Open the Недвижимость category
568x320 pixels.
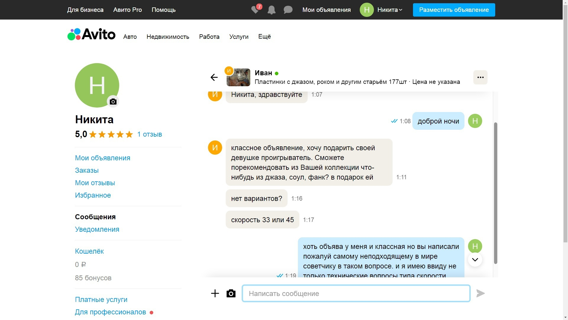[x=168, y=37]
